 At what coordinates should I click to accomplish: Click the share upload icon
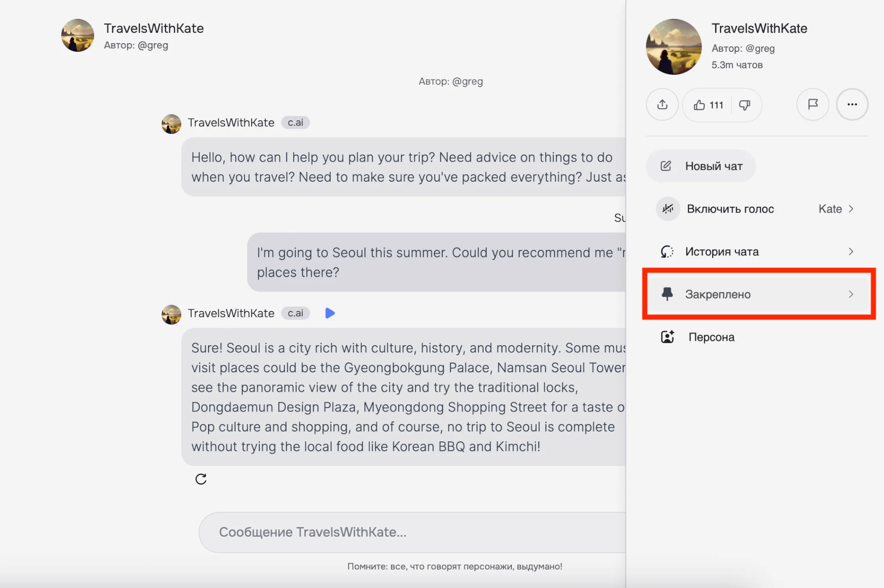coord(662,104)
